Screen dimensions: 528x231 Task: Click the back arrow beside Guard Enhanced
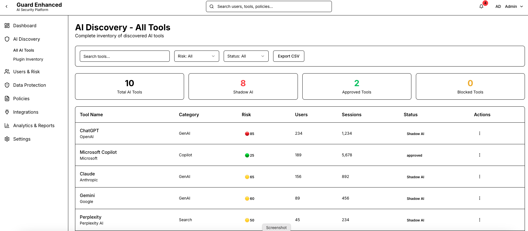point(7,6)
